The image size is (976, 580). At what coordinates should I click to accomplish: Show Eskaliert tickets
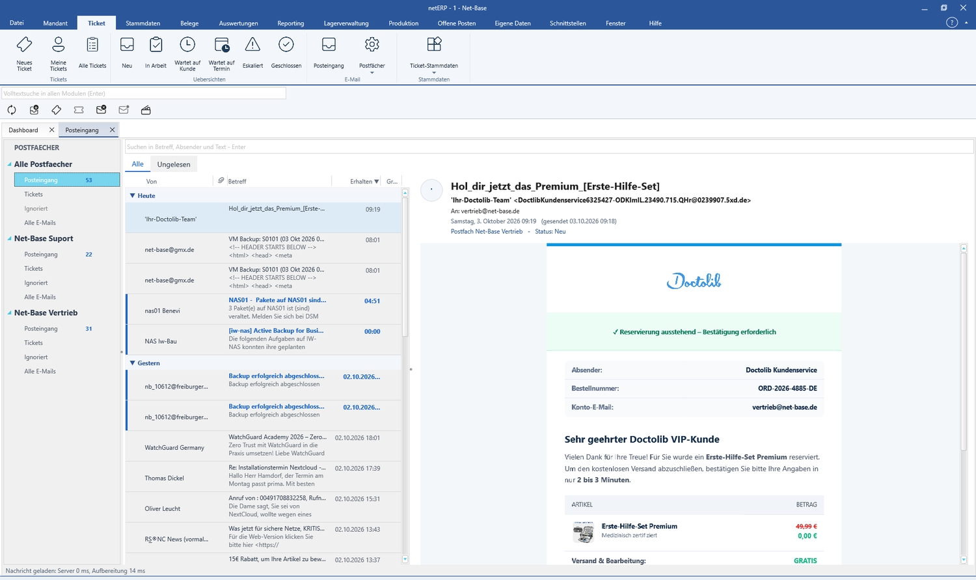click(252, 53)
